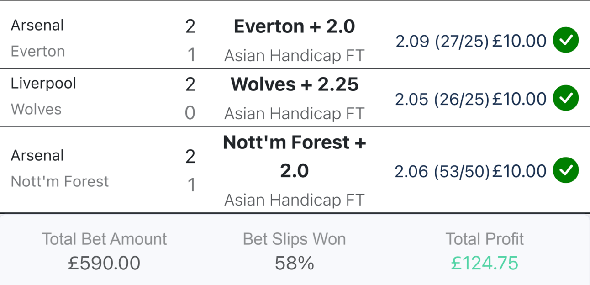The width and height of the screenshot is (590, 285).
Task: Select Arsenal in the Everton match row
Action: coord(37,25)
